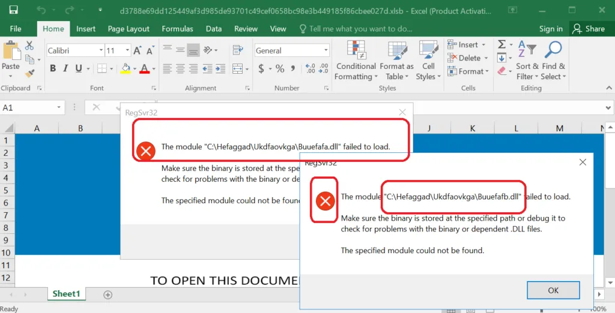Apply red Font Color A
Viewport: 615px width, 313px height.
pyautogui.click(x=144, y=68)
